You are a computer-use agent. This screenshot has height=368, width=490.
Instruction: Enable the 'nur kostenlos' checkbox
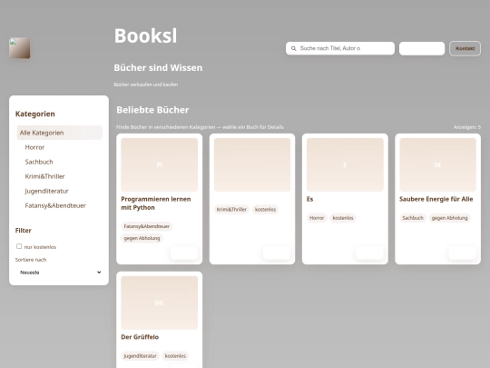pyautogui.click(x=19, y=246)
